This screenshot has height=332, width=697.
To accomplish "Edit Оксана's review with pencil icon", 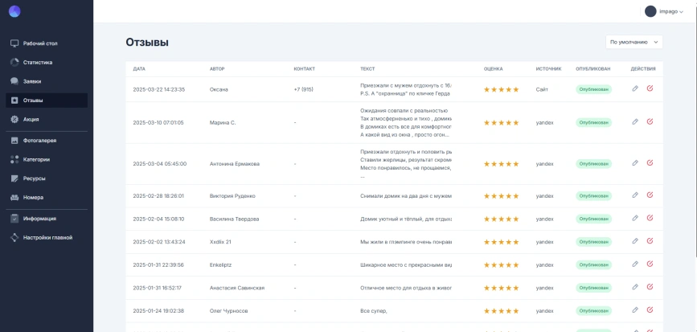I will tap(635, 88).
